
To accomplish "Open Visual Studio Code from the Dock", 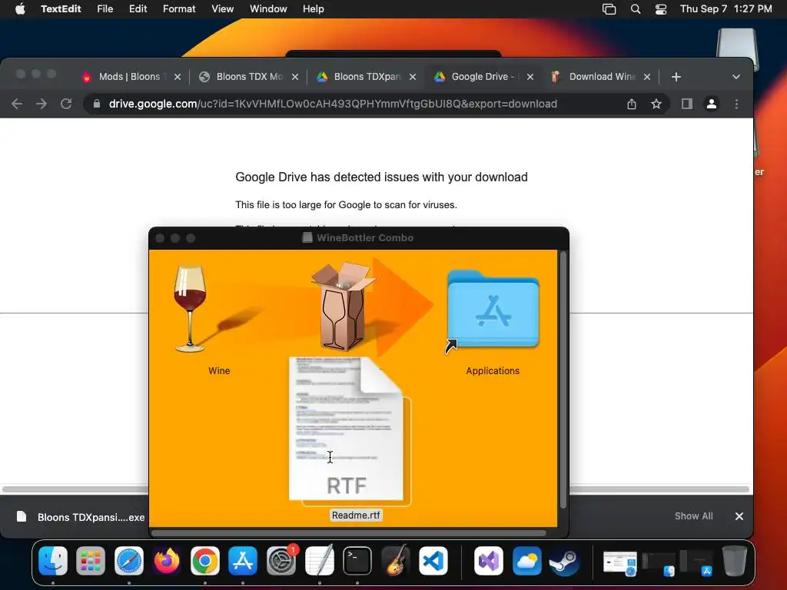I will coord(433,561).
